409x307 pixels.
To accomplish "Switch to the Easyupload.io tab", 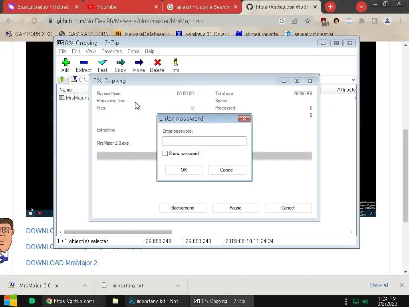I will click(x=43, y=7).
